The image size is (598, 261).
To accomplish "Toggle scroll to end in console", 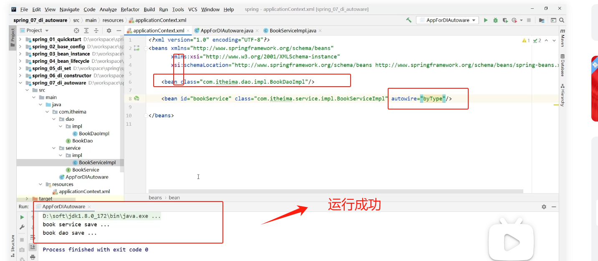I will [x=33, y=247].
